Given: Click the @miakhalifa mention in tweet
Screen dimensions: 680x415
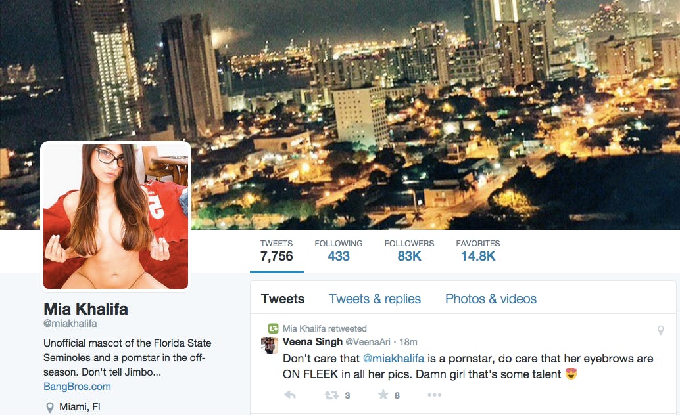Looking at the screenshot, I should 393,359.
